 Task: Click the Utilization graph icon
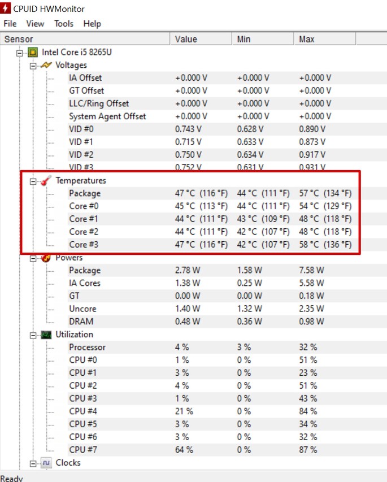(46, 335)
